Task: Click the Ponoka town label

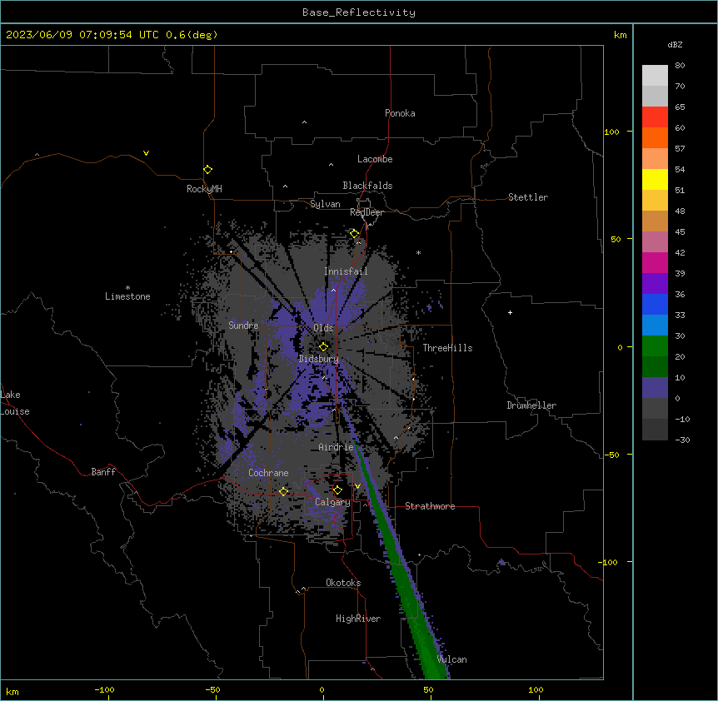Action: click(x=400, y=113)
